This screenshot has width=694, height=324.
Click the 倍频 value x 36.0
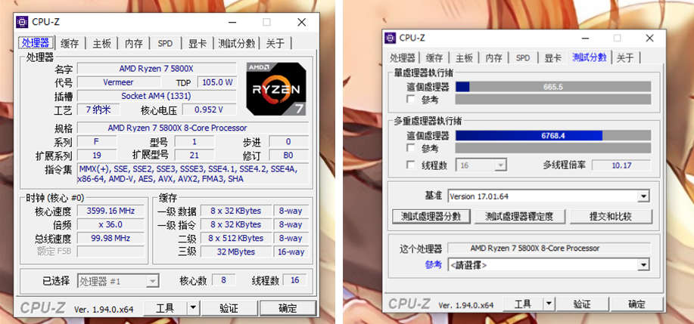click(110, 224)
